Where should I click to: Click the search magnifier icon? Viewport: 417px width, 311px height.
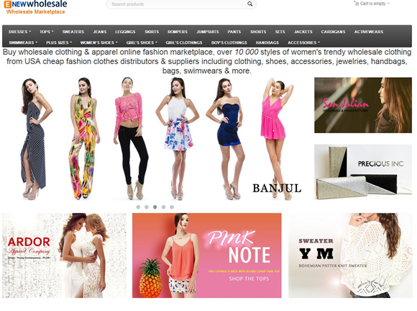point(249,4)
